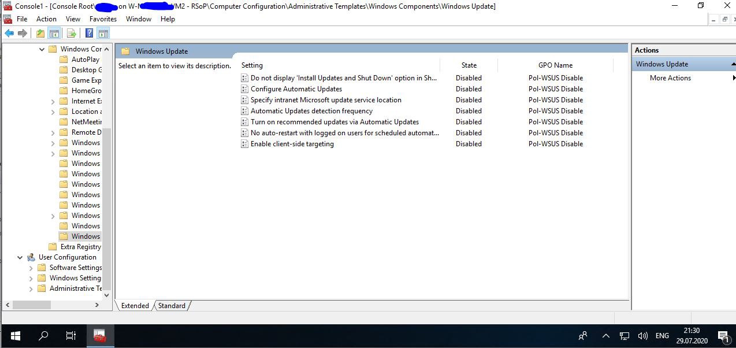The width and height of the screenshot is (736, 348).
Task: Open the notification center icon
Action: pos(723,336)
